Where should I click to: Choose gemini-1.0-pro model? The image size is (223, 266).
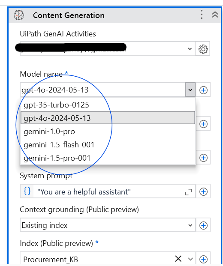[108, 132]
